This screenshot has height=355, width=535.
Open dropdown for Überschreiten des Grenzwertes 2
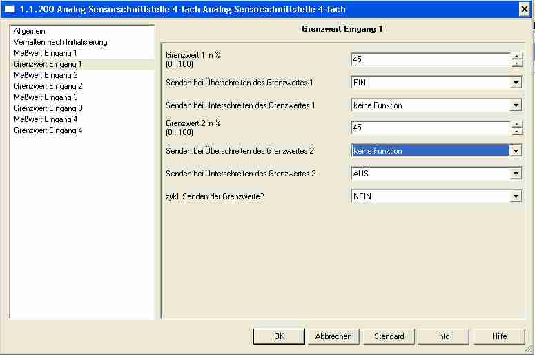pyautogui.click(x=515, y=151)
